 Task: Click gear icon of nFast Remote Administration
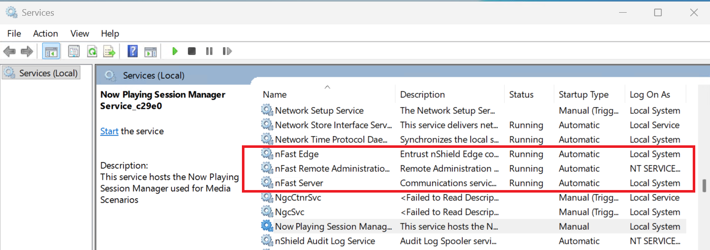[267, 168]
